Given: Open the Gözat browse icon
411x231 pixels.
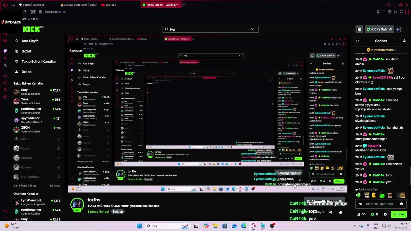Looking at the screenshot, I should coord(16,51).
